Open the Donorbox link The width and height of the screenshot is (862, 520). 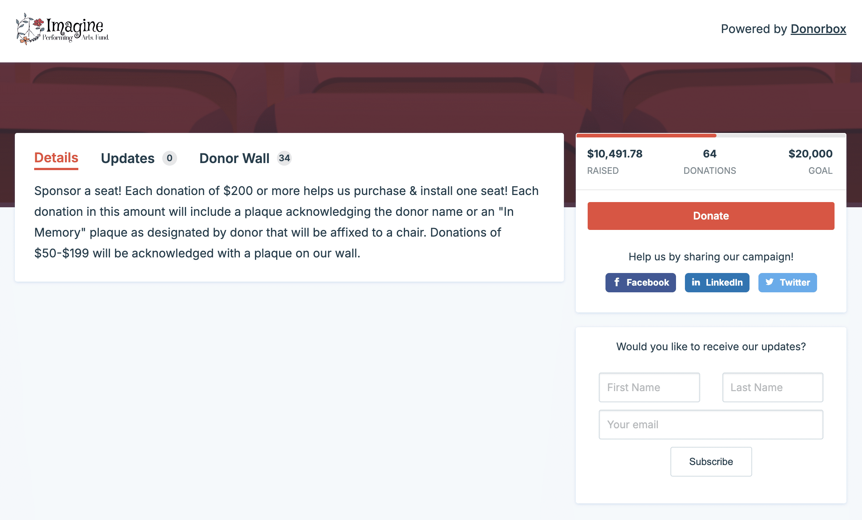click(819, 29)
